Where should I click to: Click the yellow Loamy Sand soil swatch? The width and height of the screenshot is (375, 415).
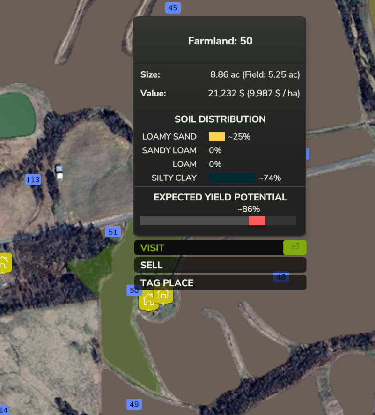coord(217,137)
